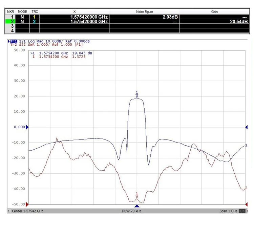Click the Span 1 GHz readout

(228, 211)
